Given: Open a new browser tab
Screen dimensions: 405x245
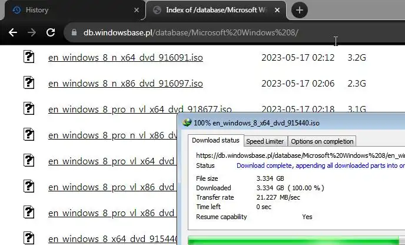Looking at the screenshot, I should pos(300,10).
